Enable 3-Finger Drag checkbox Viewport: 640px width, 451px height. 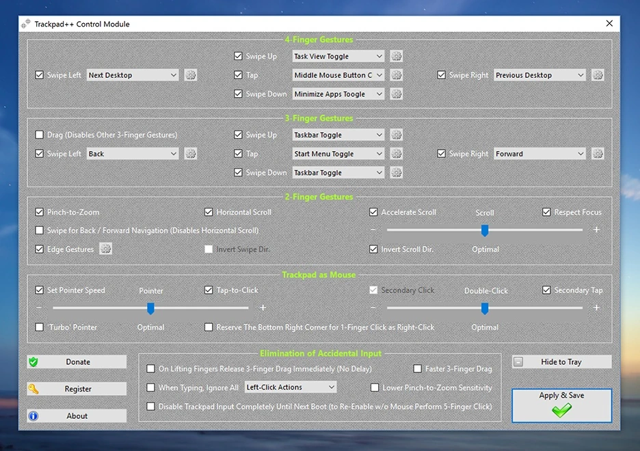coord(39,135)
